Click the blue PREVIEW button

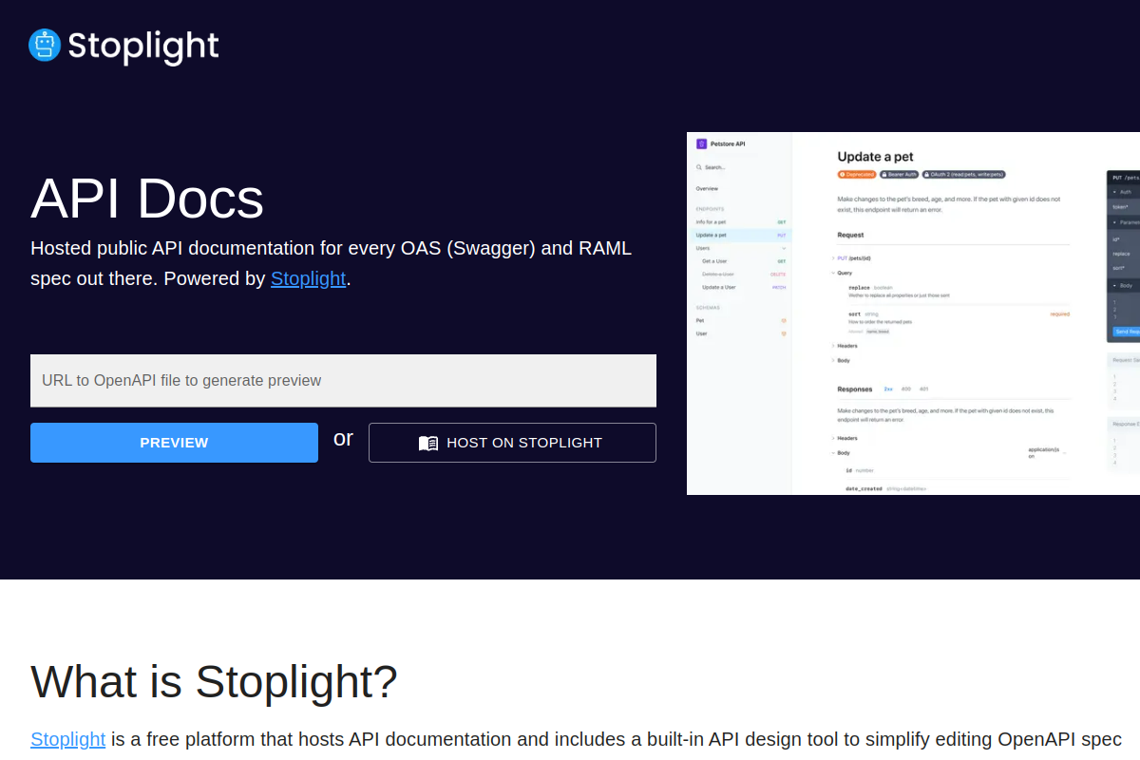(174, 443)
